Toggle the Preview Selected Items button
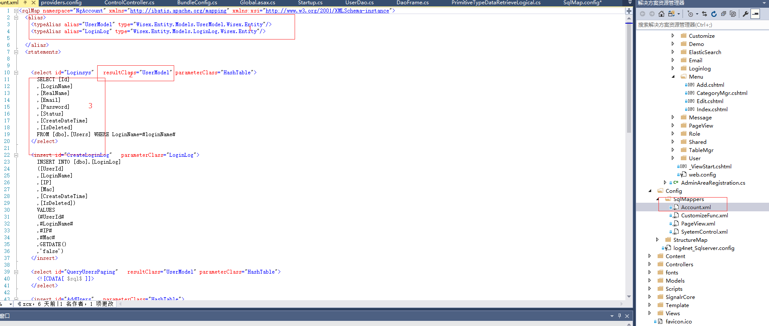The height and width of the screenshot is (326, 769). coord(755,14)
